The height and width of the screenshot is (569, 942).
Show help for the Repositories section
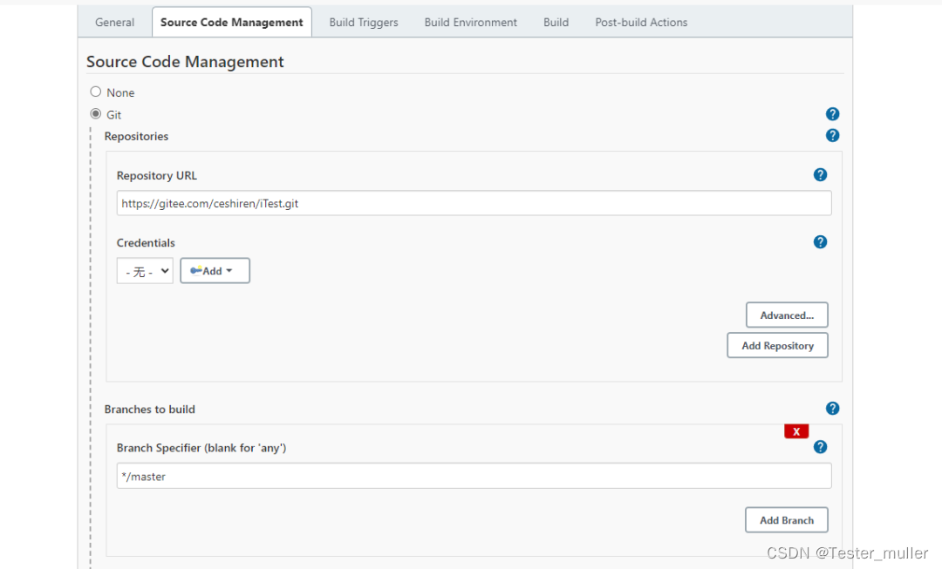832,136
